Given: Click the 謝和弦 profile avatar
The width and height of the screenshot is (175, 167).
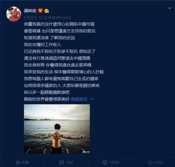Looking at the screenshot, I should (x=14, y=14).
